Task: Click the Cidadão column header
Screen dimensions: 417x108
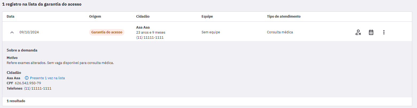Action: pos(143,17)
